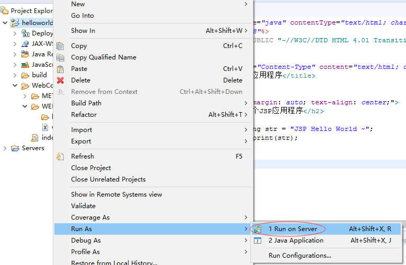Open the Import submenu
406x265 pixels.
point(153,130)
